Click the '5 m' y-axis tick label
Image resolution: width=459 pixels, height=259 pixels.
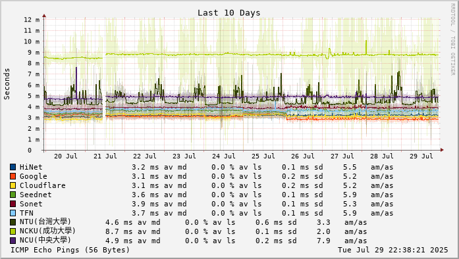pyautogui.click(x=34, y=96)
